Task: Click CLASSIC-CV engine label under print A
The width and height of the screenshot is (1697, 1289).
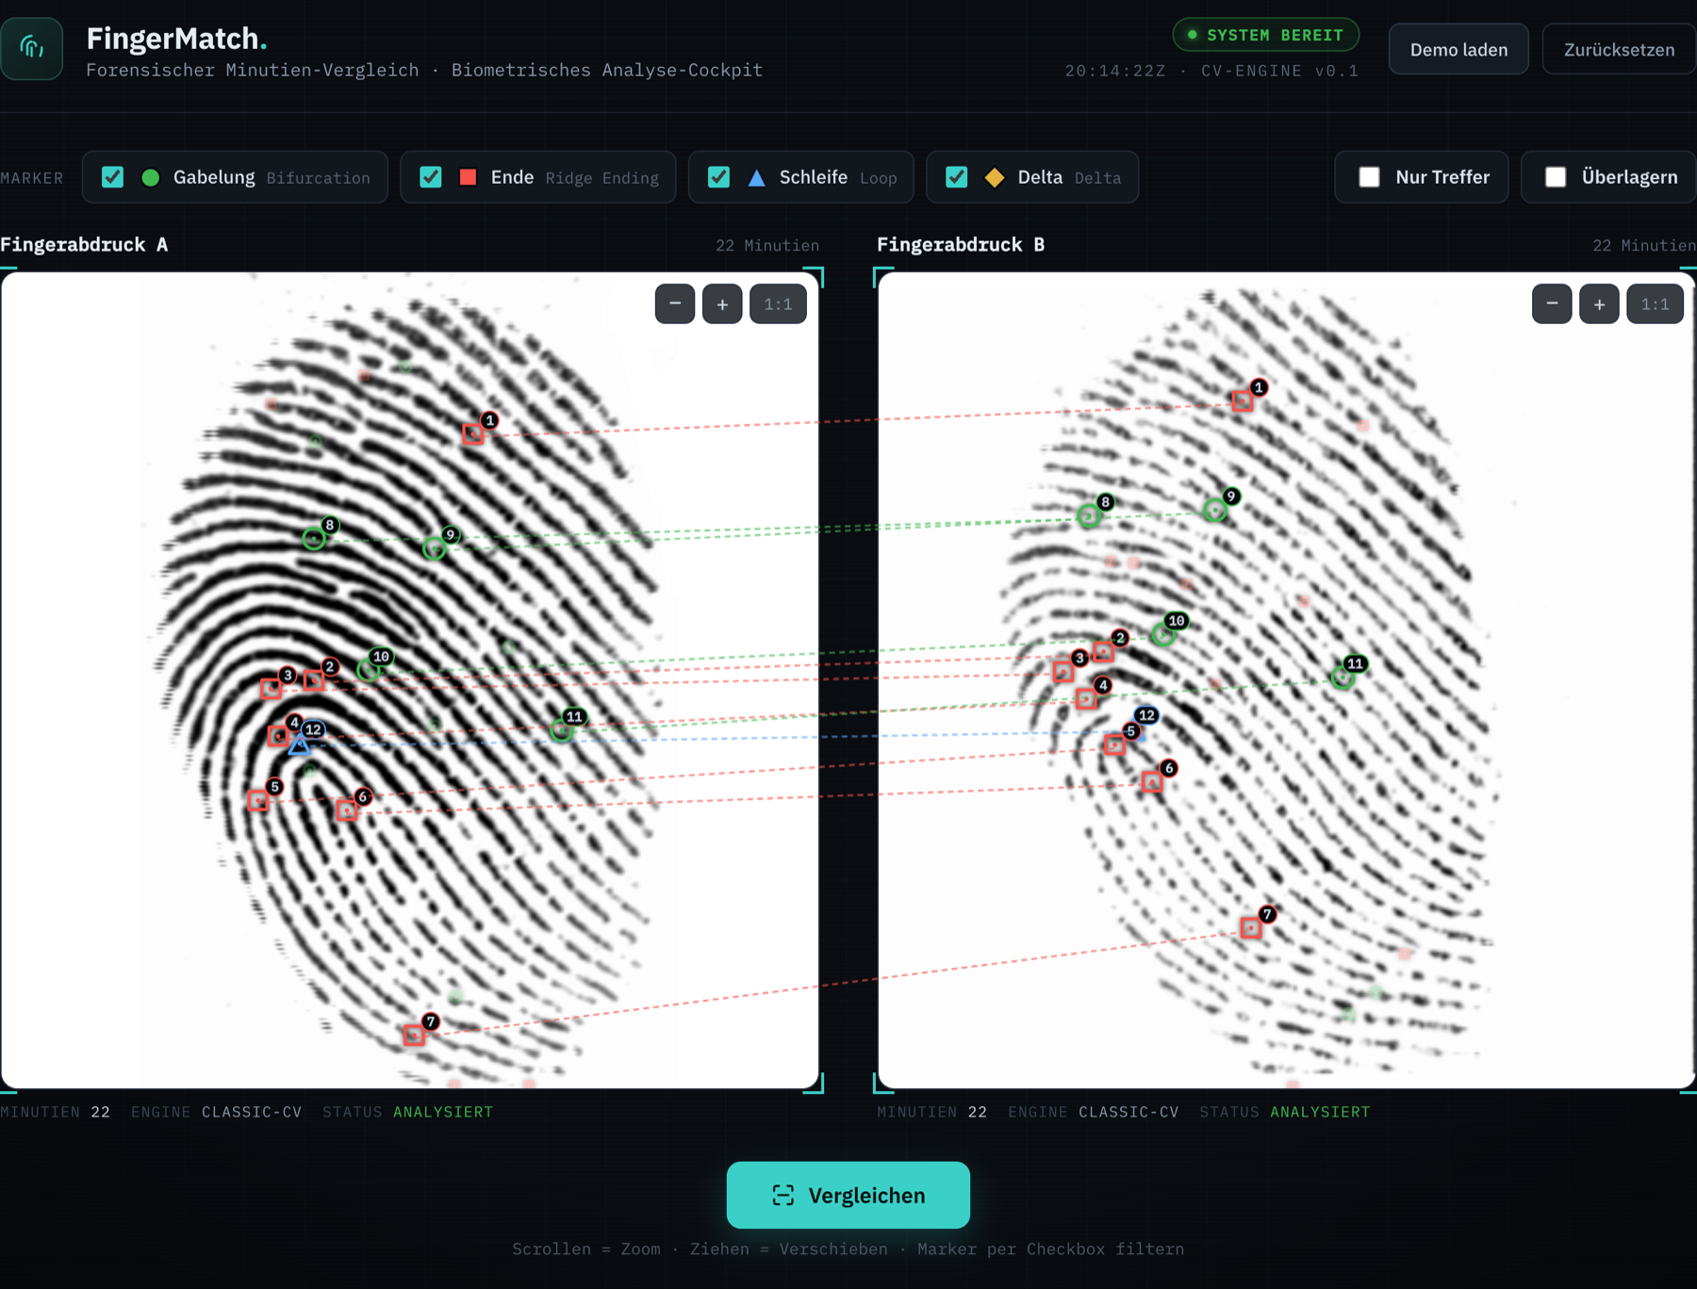Action: [252, 1112]
